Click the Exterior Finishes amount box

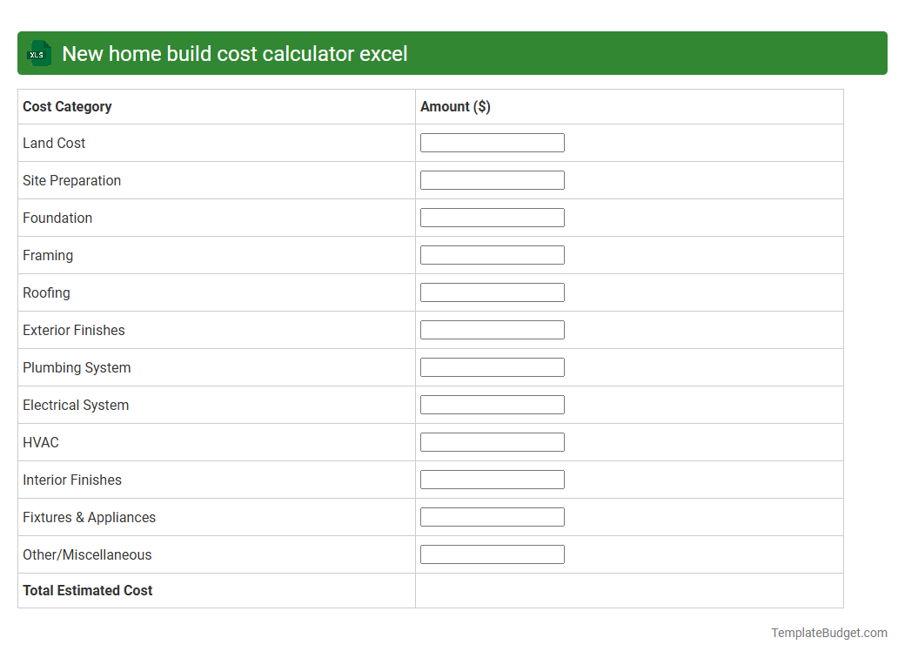tap(492, 329)
